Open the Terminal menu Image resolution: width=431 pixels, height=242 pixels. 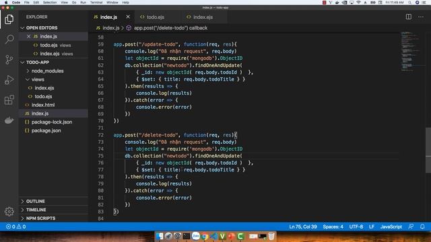click(x=96, y=3)
